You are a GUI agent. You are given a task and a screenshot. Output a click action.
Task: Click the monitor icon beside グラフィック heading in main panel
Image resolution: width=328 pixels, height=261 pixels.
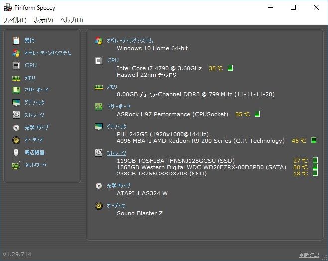[99, 127]
